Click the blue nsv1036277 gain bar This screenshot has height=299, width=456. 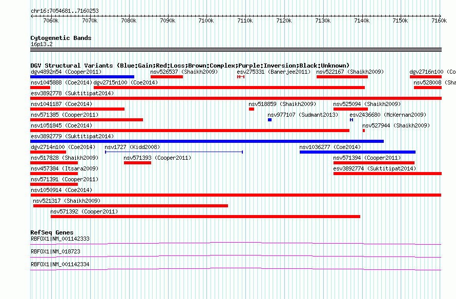(358, 152)
